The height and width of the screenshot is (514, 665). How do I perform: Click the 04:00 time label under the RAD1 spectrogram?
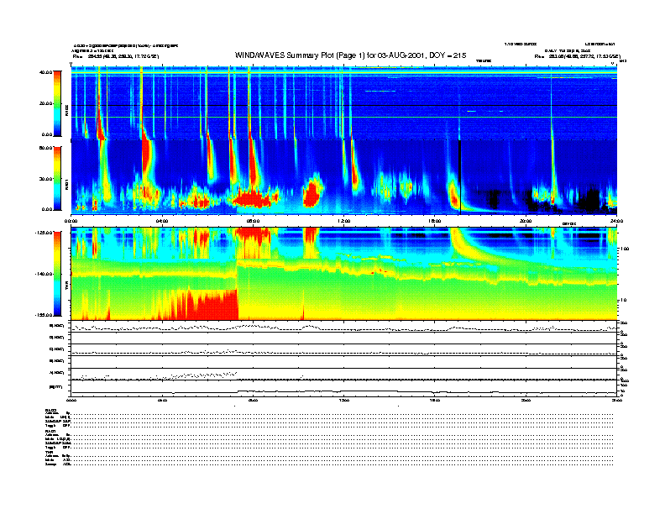click(162, 221)
